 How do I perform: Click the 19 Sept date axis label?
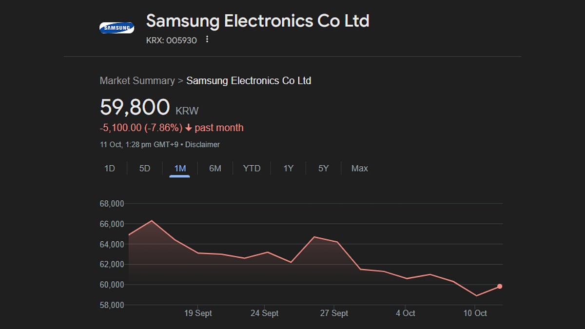click(197, 313)
